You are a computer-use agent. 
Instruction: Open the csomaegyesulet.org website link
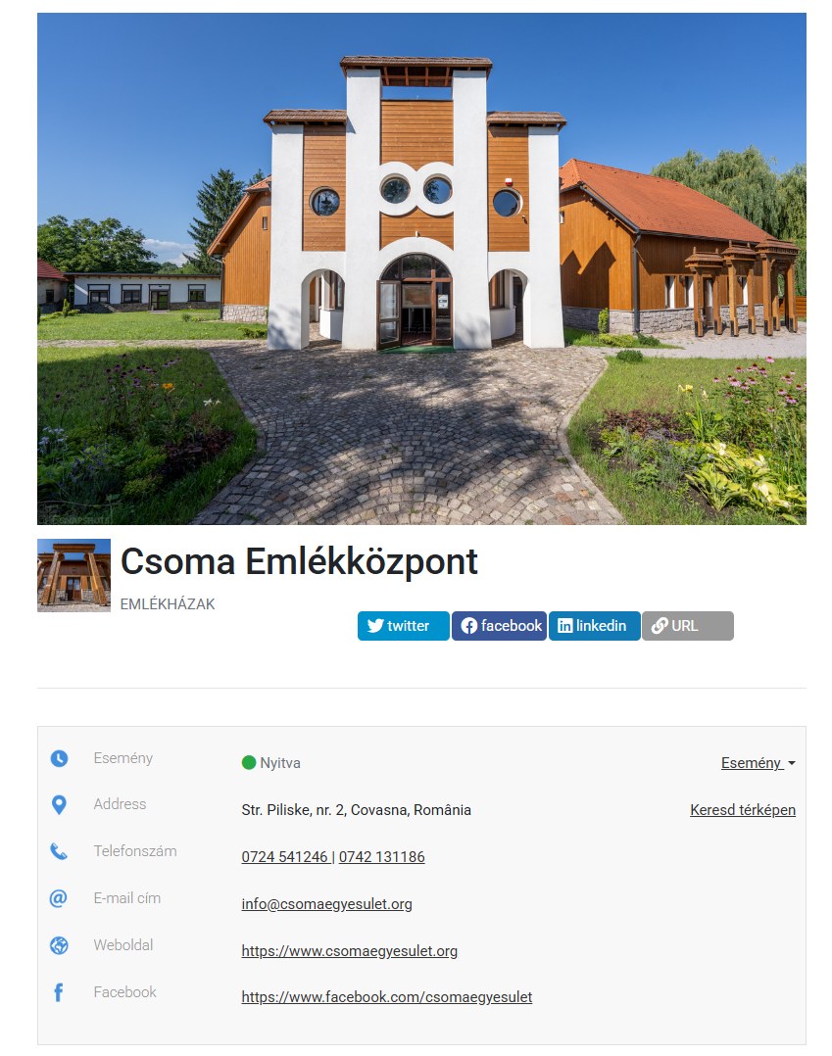point(350,951)
